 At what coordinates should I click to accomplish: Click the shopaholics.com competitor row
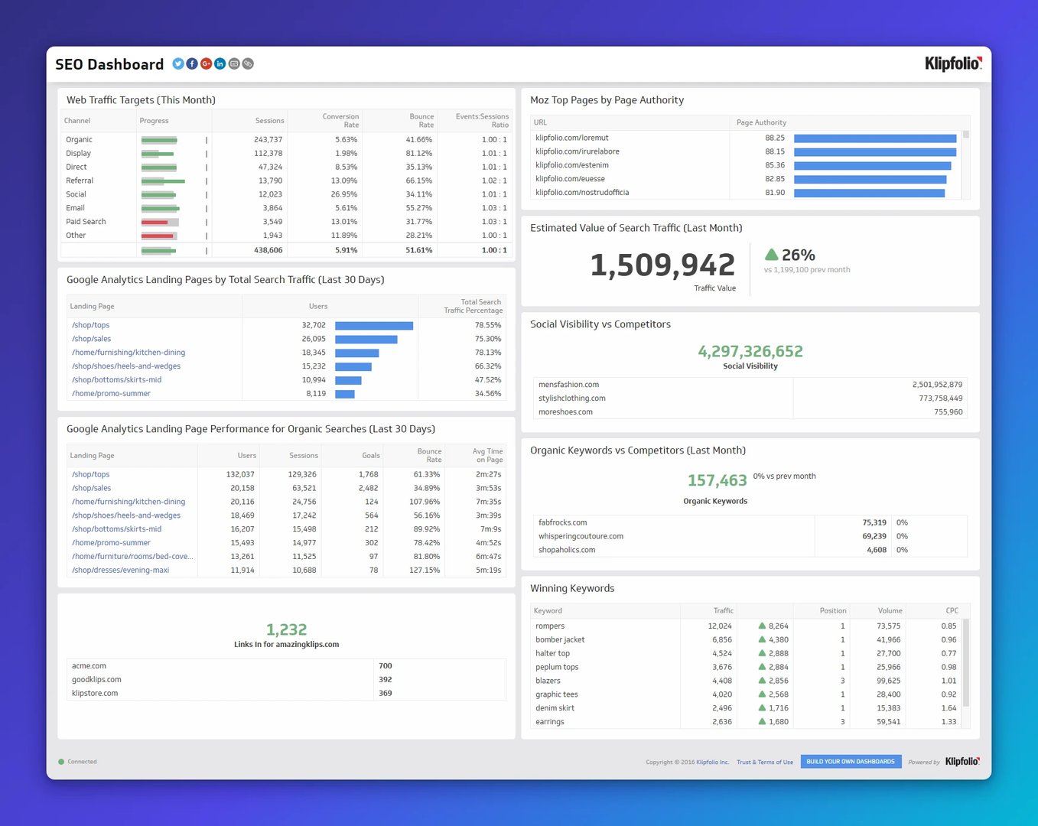tap(750, 551)
